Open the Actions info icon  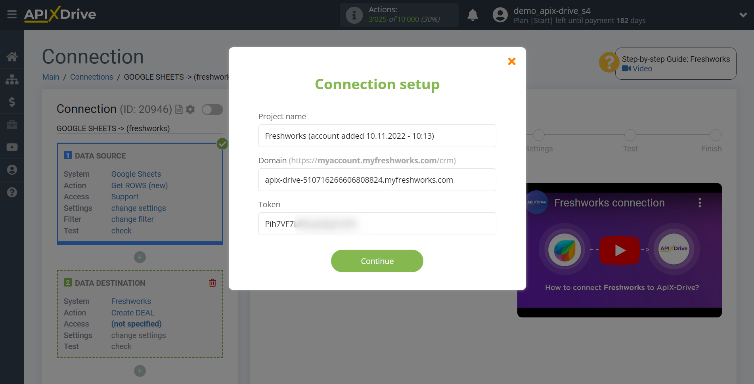(354, 15)
